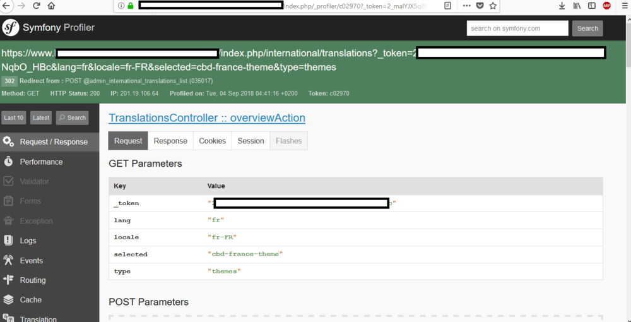The width and height of the screenshot is (631, 322).
Task: Toggle the browser sidebar icon
Action: click(x=592, y=6)
